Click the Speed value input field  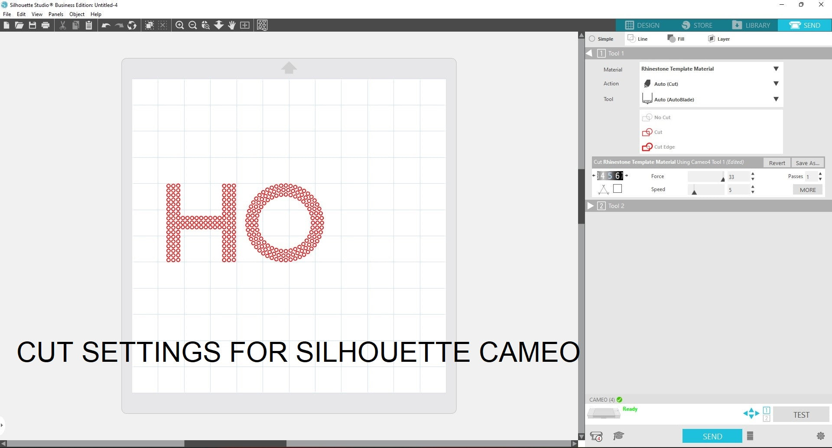738,190
